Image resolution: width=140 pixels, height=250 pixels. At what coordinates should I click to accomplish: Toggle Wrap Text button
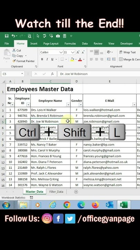click(x=128, y=52)
